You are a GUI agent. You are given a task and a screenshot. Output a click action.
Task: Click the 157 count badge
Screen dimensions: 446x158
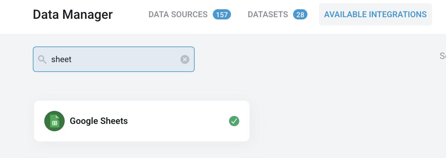click(222, 15)
